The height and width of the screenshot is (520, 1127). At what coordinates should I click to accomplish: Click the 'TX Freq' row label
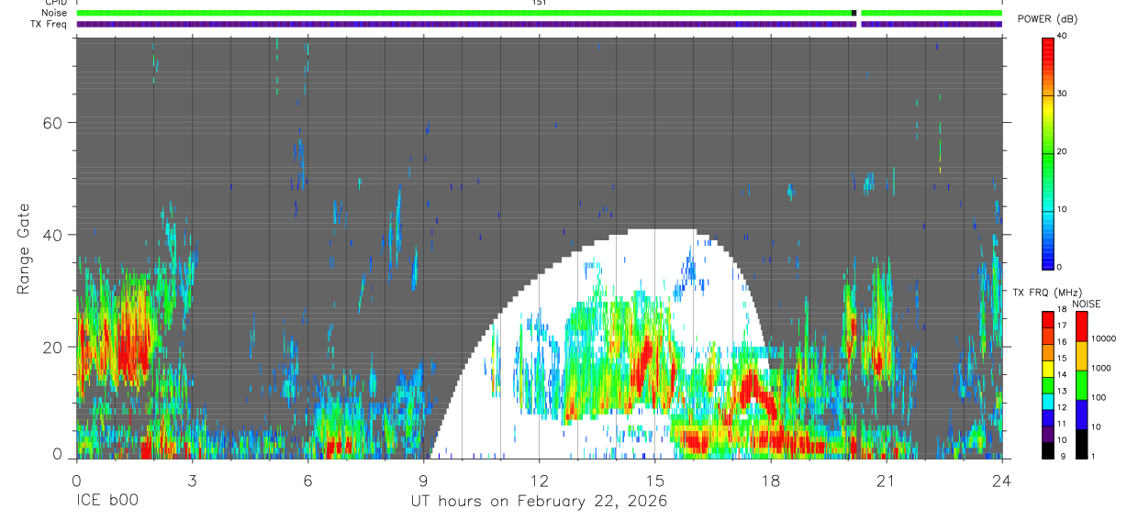(x=50, y=24)
